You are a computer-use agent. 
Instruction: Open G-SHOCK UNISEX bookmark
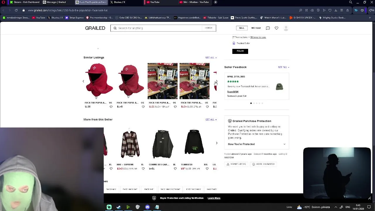302,18
